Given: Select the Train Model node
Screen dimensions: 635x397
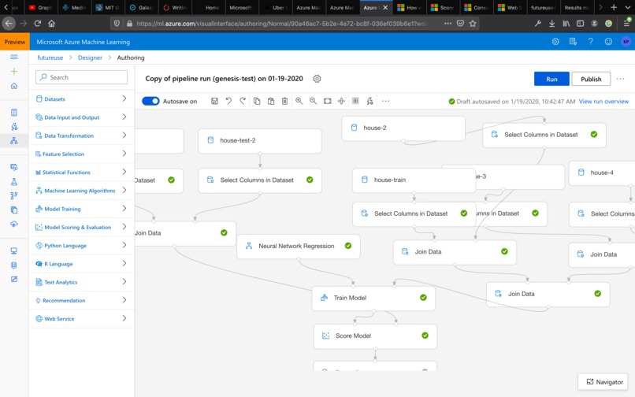Looking at the screenshot, I should [373, 299].
